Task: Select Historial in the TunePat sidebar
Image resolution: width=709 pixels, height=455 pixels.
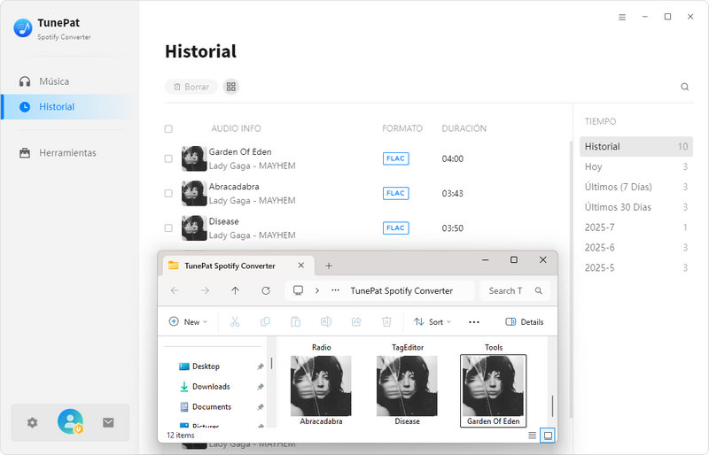Action: coord(70,107)
